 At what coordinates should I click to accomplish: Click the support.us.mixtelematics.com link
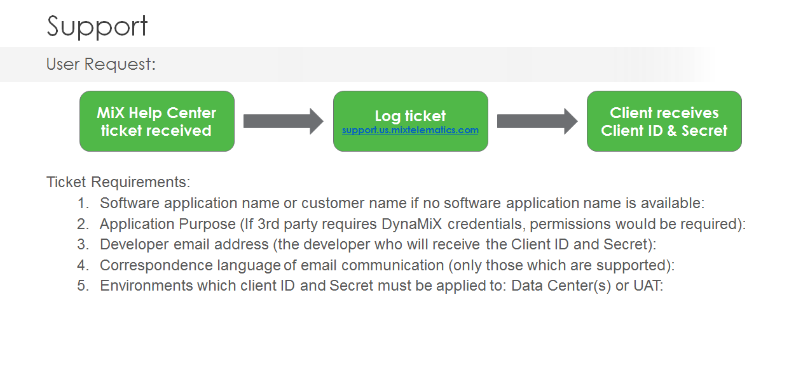tap(410, 130)
